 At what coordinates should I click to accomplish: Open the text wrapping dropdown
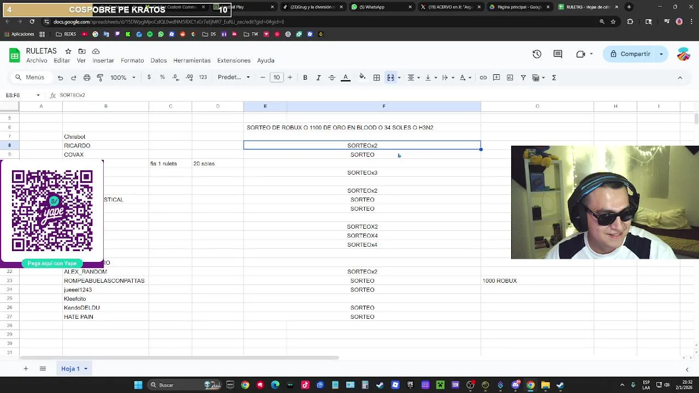coord(447,78)
